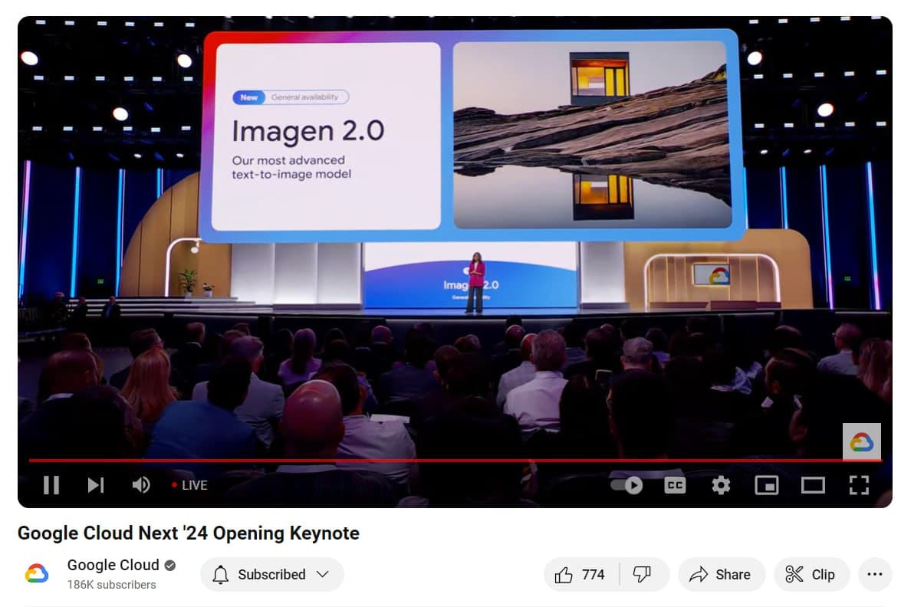
Task: Click the red video progress bar
Action: click(x=455, y=460)
